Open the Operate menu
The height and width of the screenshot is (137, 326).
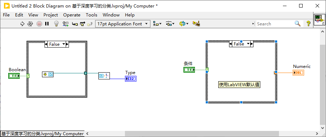pyautogui.click(x=72, y=15)
